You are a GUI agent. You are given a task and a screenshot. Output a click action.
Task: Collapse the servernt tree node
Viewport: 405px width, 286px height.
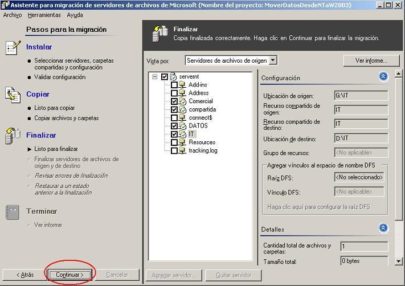(155, 77)
